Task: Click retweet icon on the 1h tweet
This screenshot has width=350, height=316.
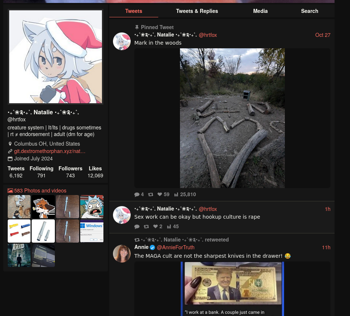Action: point(146,226)
